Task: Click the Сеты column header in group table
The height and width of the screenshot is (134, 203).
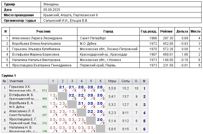Action: 126,81
